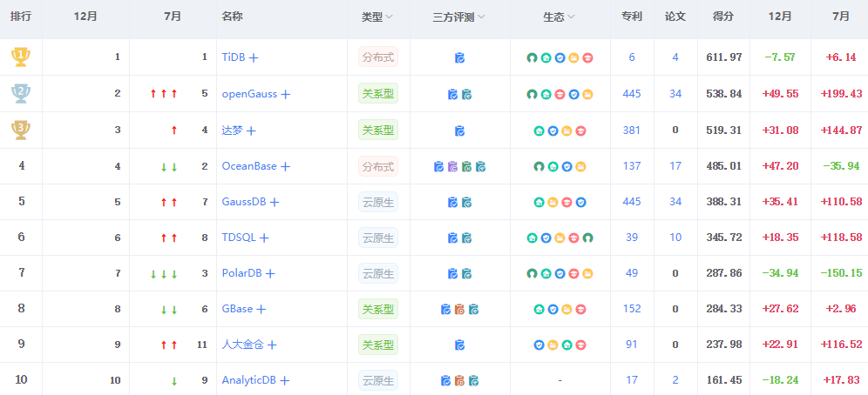
Task: Open the 生态 column filter dropdown
Action: pos(572,17)
